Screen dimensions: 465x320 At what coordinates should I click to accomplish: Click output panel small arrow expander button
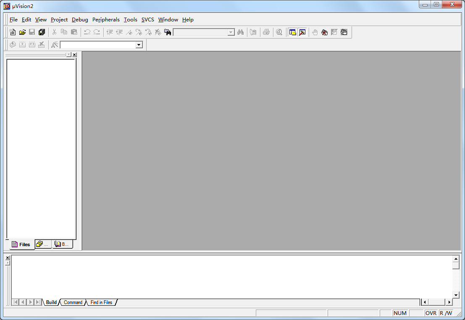click(x=8, y=263)
